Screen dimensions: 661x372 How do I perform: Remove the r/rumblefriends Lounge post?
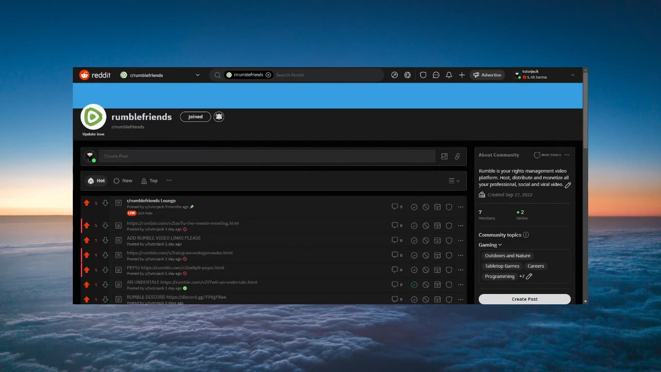click(x=426, y=207)
